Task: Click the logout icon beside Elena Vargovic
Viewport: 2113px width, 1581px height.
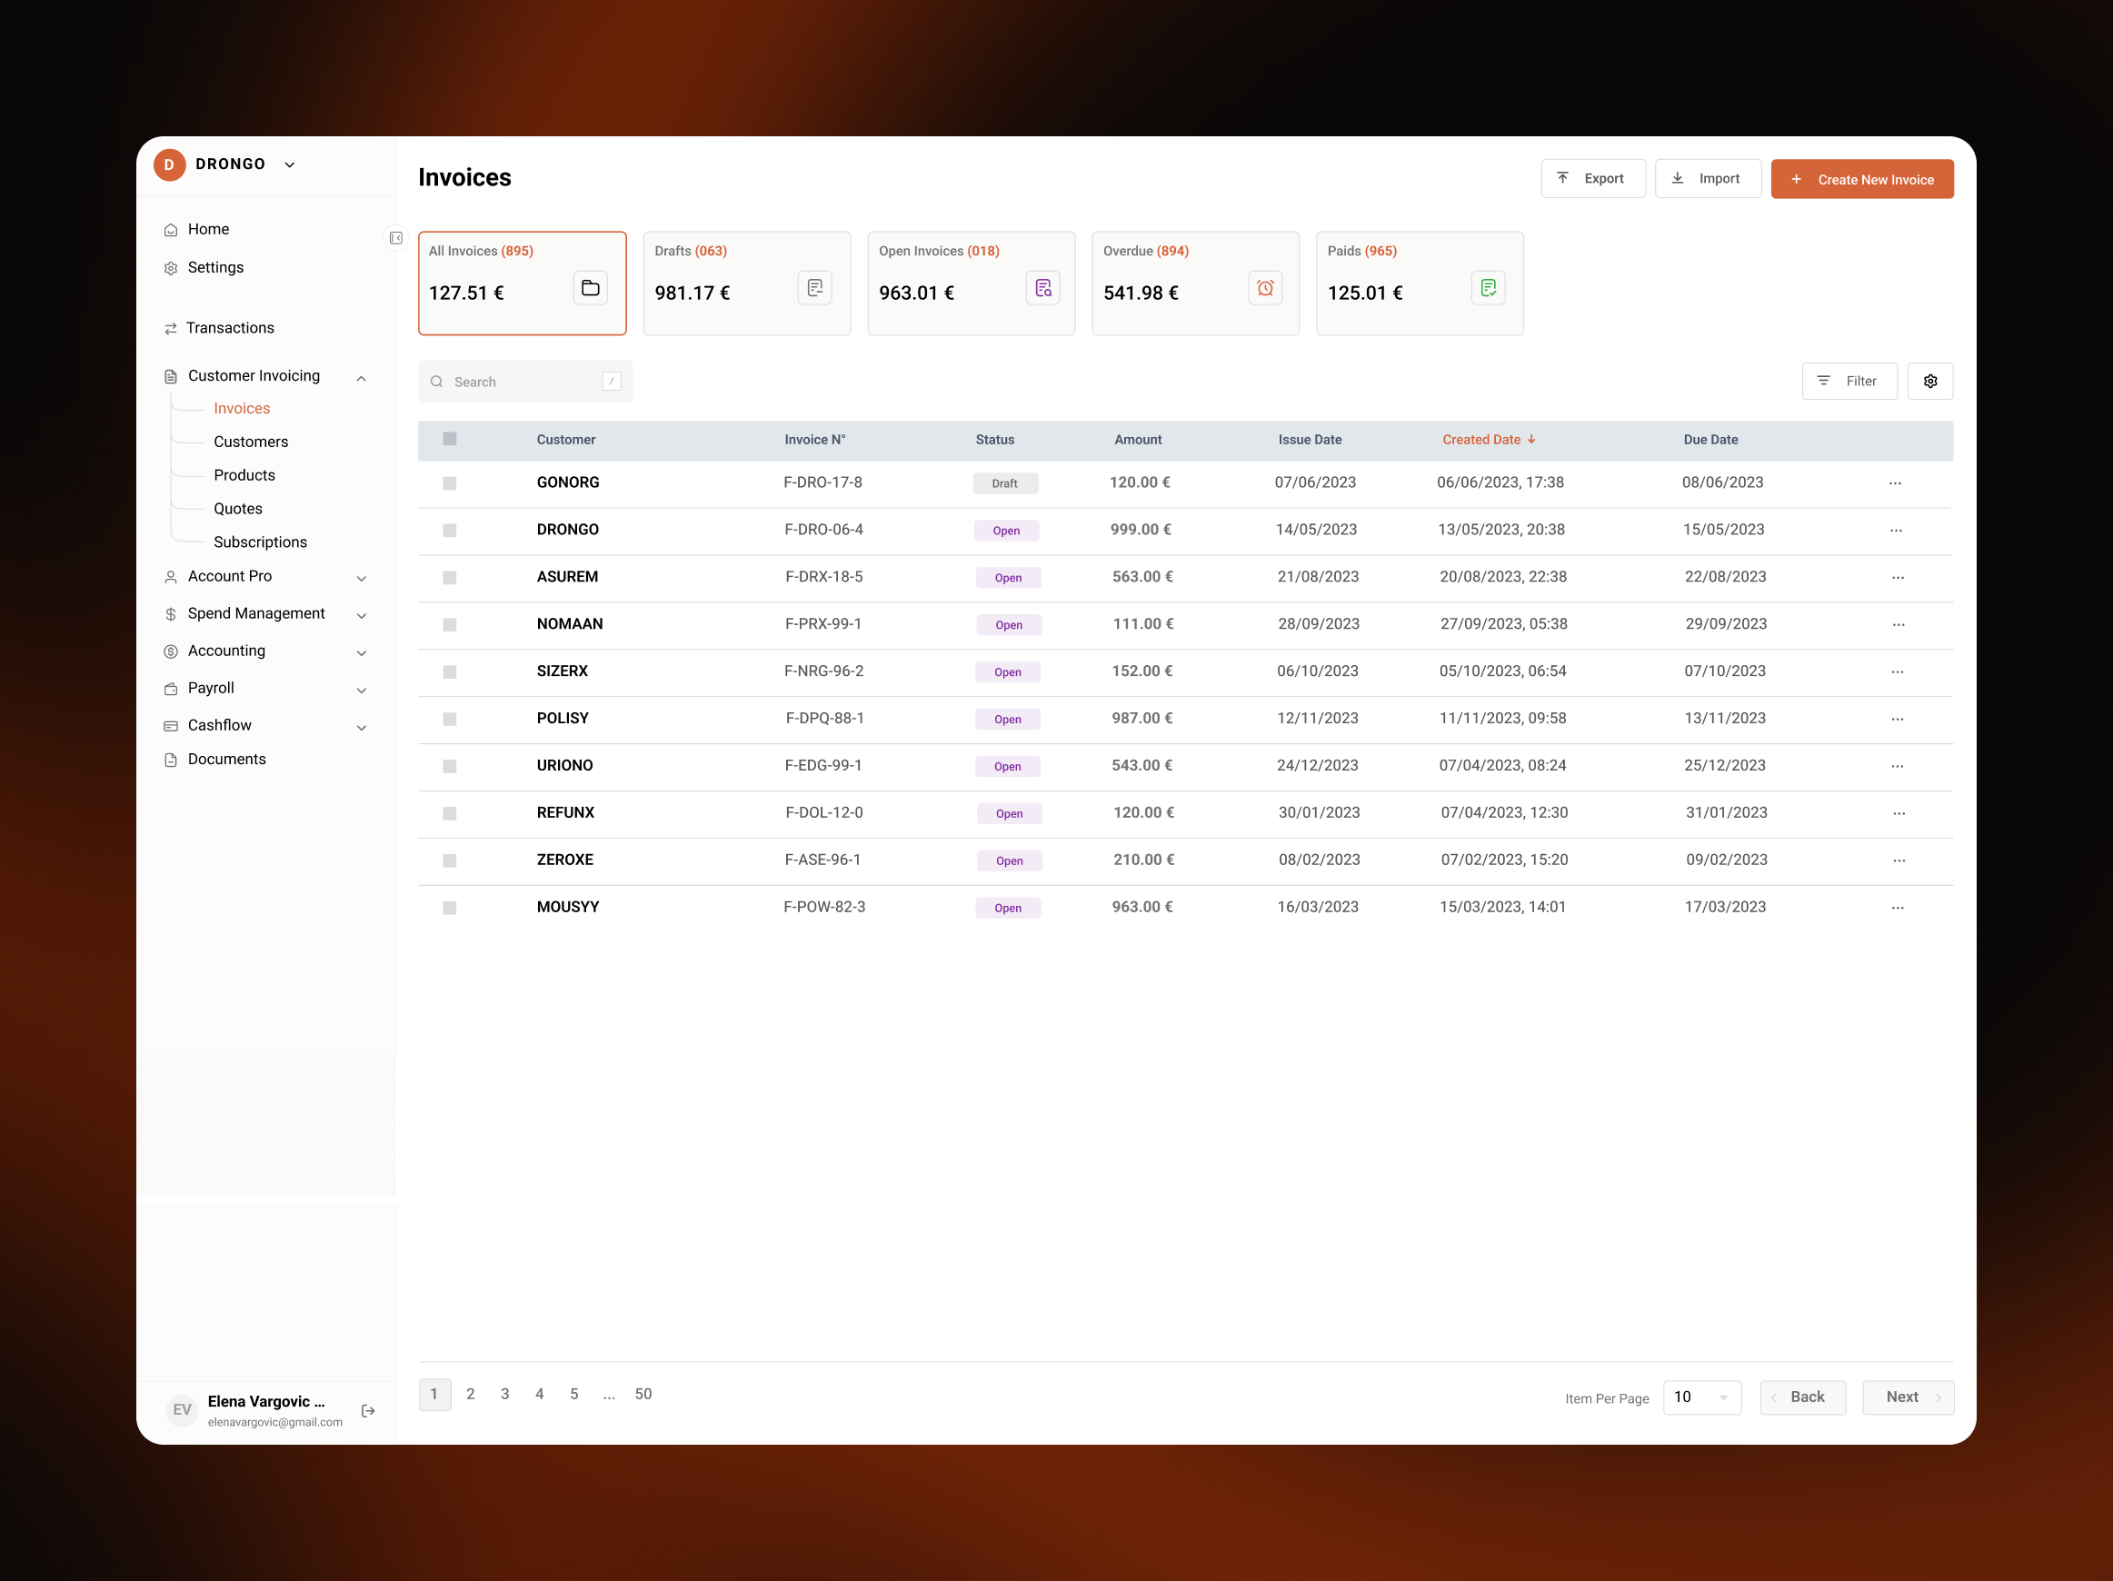Action: coord(368,1410)
